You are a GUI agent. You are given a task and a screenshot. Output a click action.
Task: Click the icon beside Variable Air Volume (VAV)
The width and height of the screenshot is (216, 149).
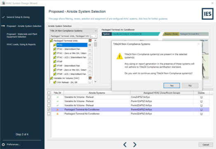[x=90, y=78]
